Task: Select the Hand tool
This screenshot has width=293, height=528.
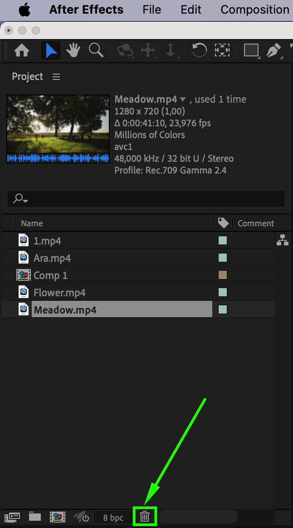Action: point(73,50)
